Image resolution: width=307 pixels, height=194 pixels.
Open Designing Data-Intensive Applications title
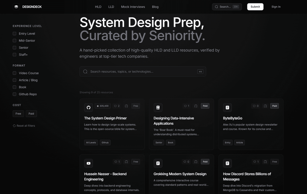tap(174, 121)
